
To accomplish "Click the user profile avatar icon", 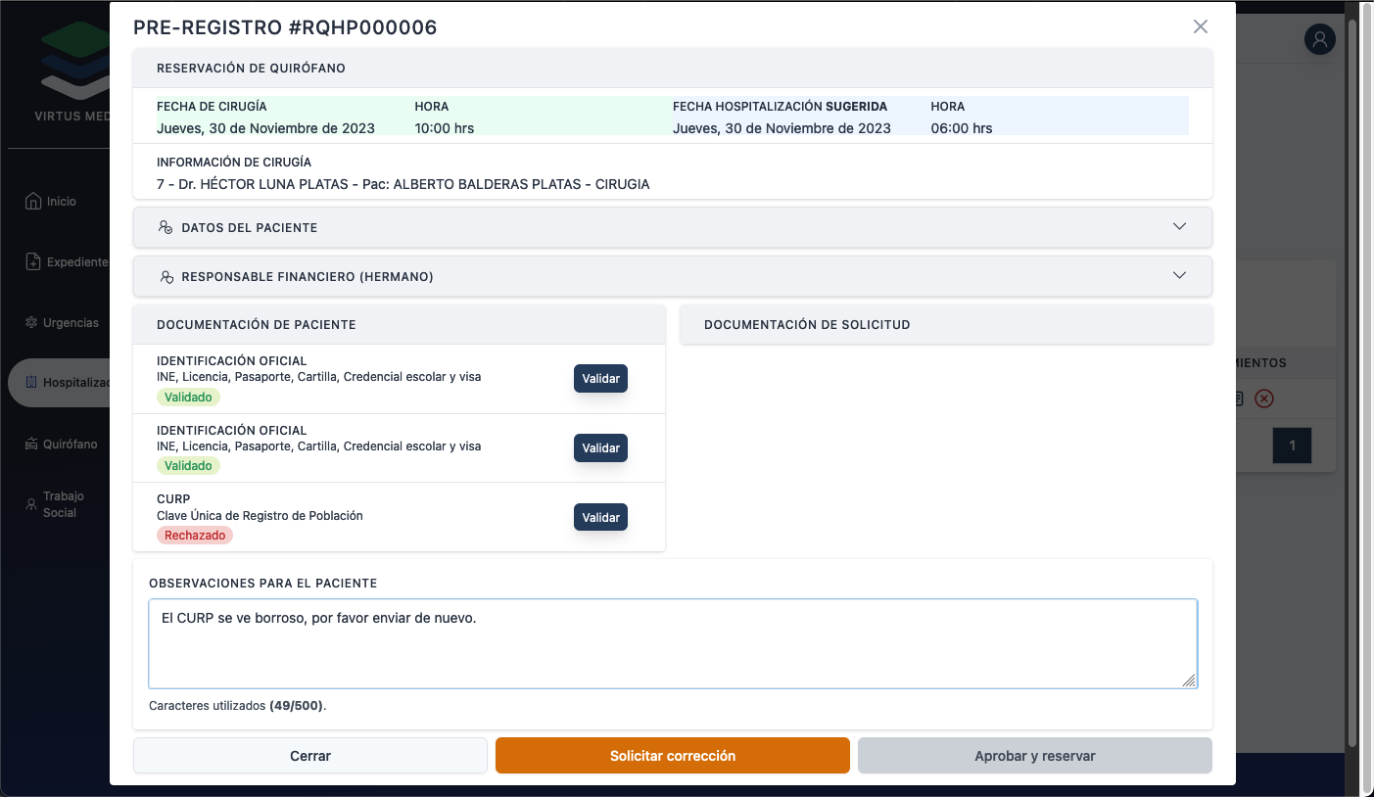I will pos(1319,39).
